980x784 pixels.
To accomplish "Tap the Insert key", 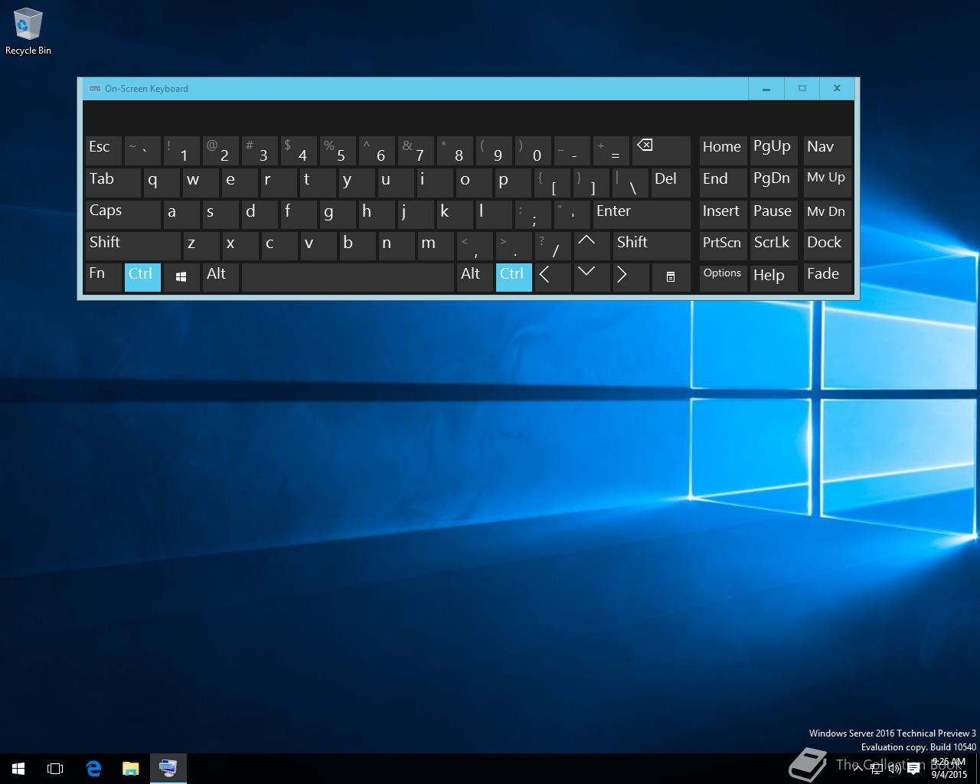I will 723,214.
